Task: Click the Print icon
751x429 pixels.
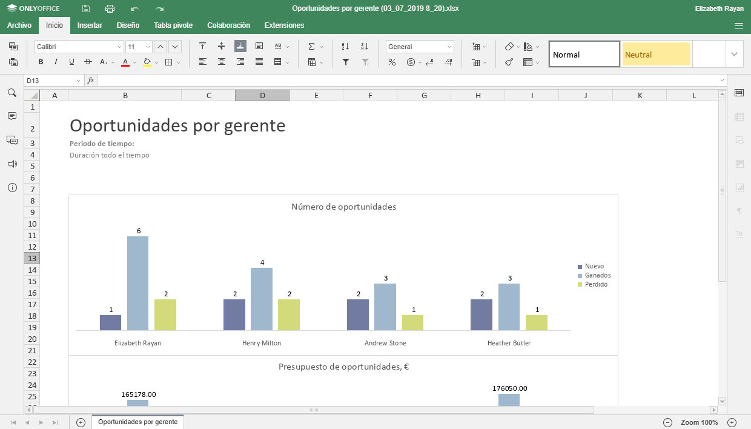Action: [110, 8]
